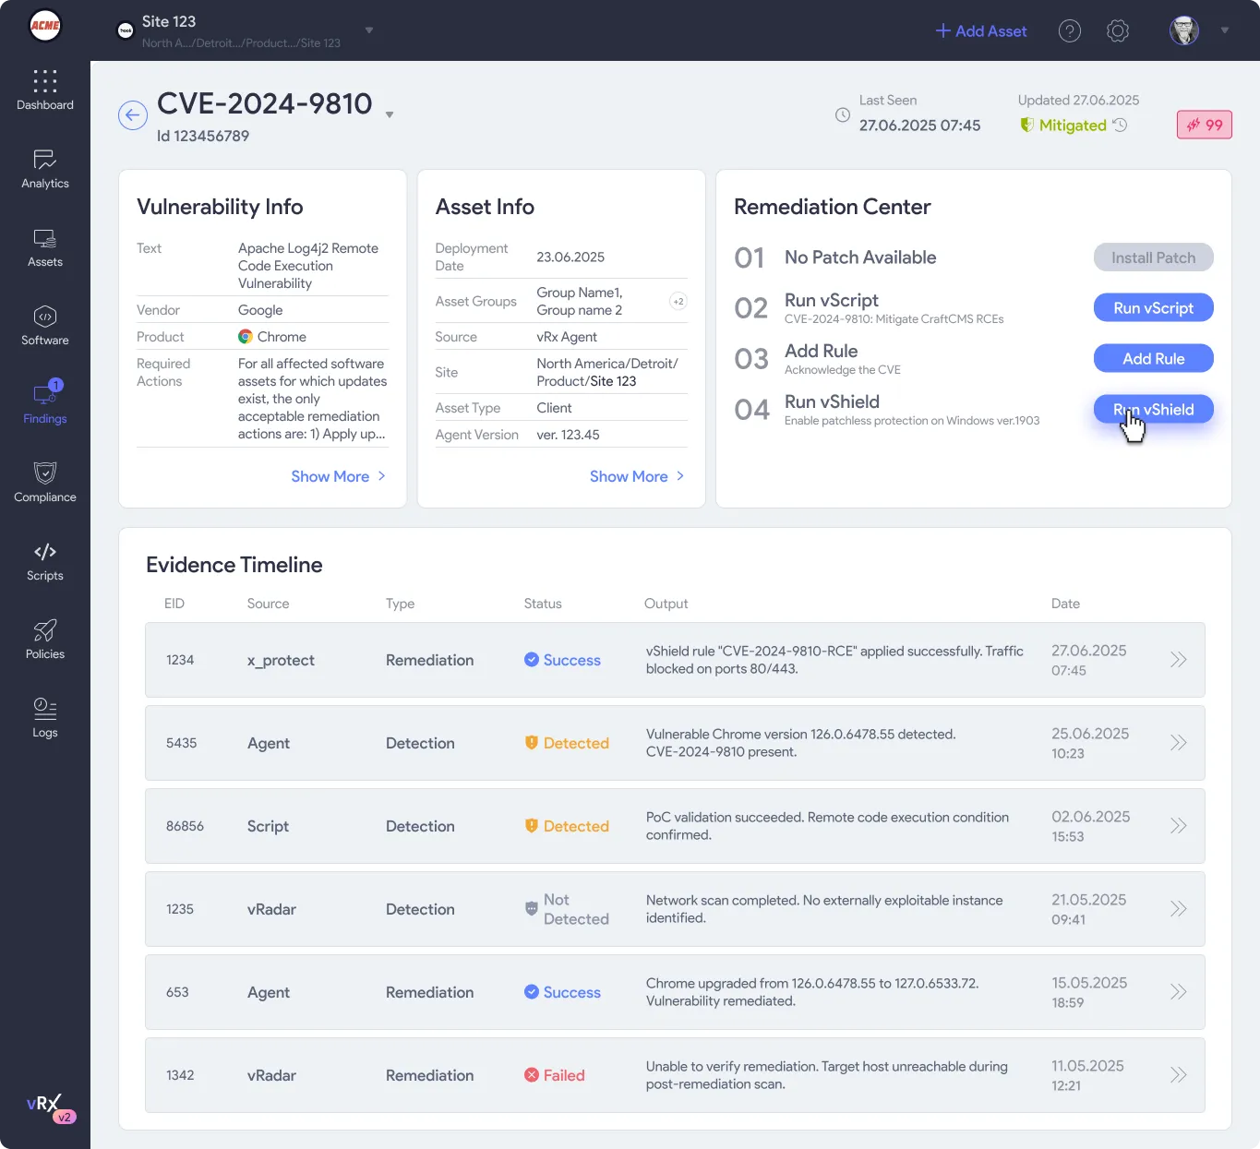This screenshot has height=1149, width=1260.
Task: Click the Status column header
Action: [x=543, y=604]
